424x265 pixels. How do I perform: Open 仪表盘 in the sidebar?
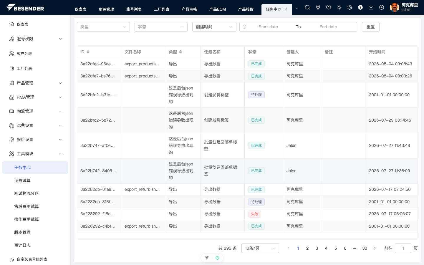click(35, 24)
